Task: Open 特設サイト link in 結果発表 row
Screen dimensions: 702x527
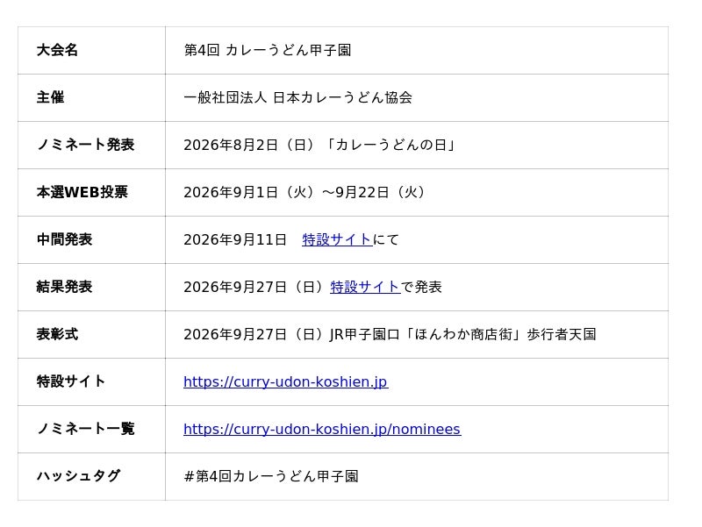Action: [x=365, y=288]
